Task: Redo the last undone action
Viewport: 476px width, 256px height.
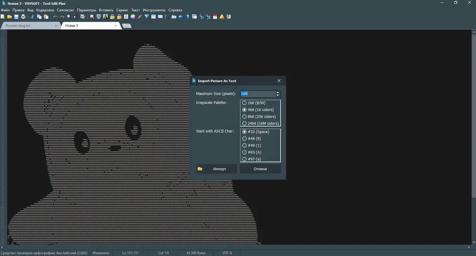Action: click(x=62, y=17)
